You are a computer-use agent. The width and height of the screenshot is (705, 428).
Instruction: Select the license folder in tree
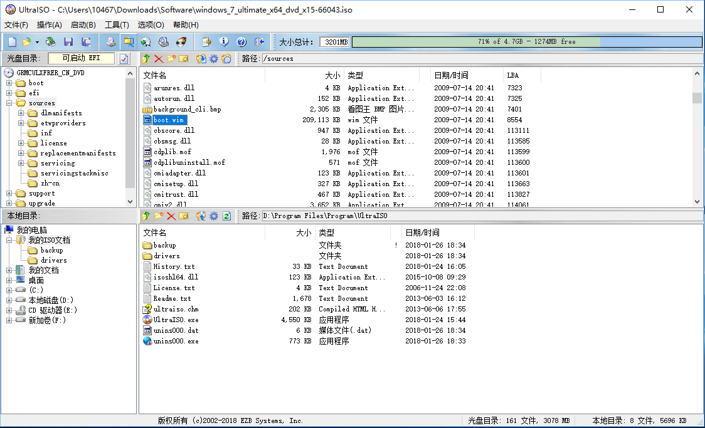(x=53, y=144)
